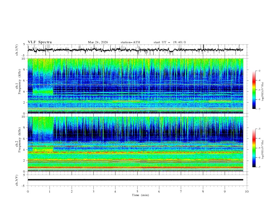Click the "ch.3(V)" axis label

point(17,180)
